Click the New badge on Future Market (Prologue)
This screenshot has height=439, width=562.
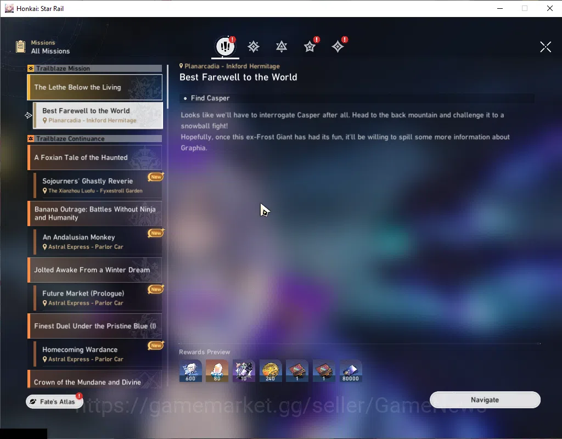[x=156, y=289]
